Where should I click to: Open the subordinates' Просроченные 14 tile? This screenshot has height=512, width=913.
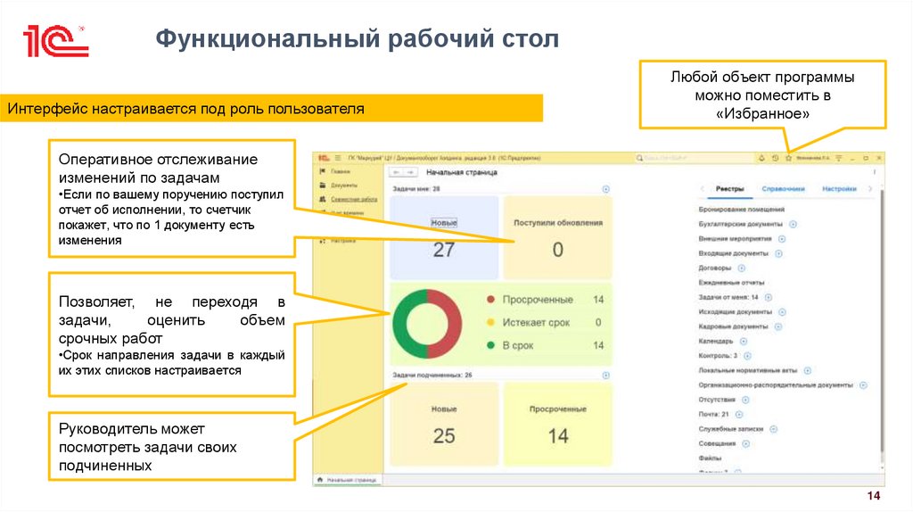tap(558, 424)
